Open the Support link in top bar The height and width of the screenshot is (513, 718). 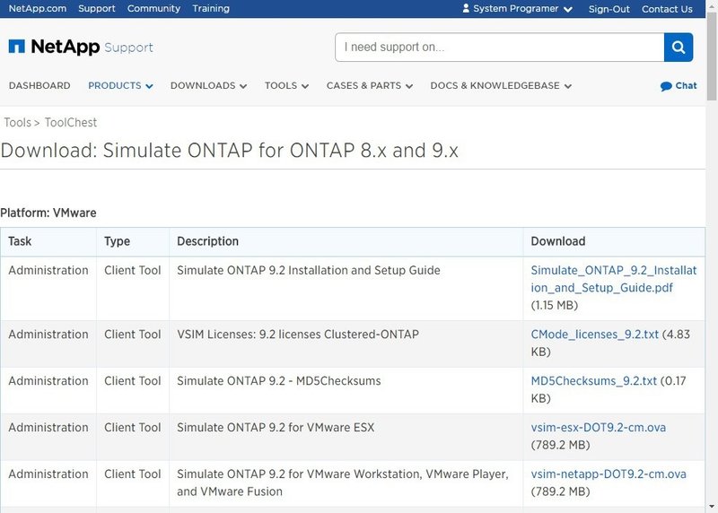(x=97, y=9)
